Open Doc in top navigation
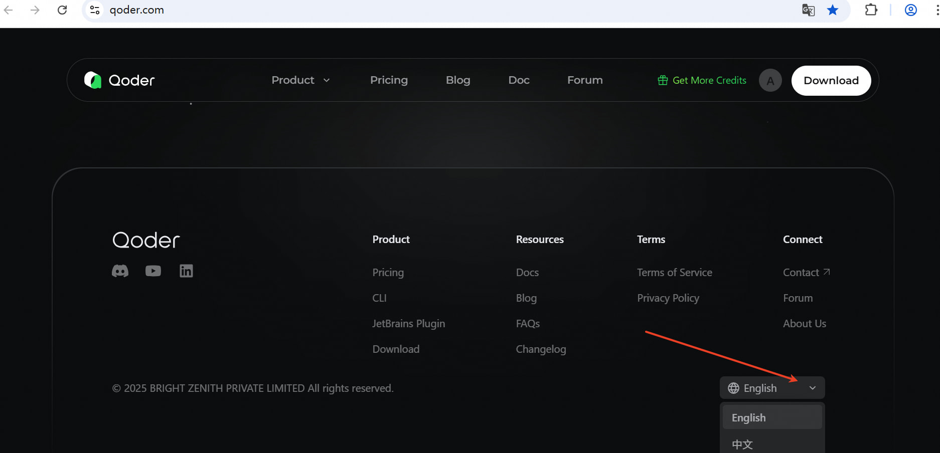 click(519, 80)
